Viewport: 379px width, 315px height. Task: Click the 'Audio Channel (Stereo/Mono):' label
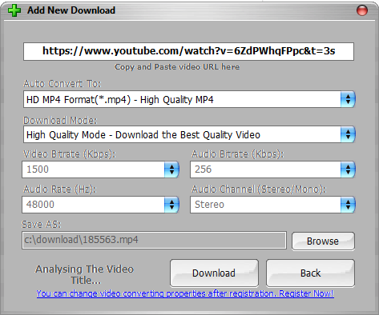pos(259,189)
